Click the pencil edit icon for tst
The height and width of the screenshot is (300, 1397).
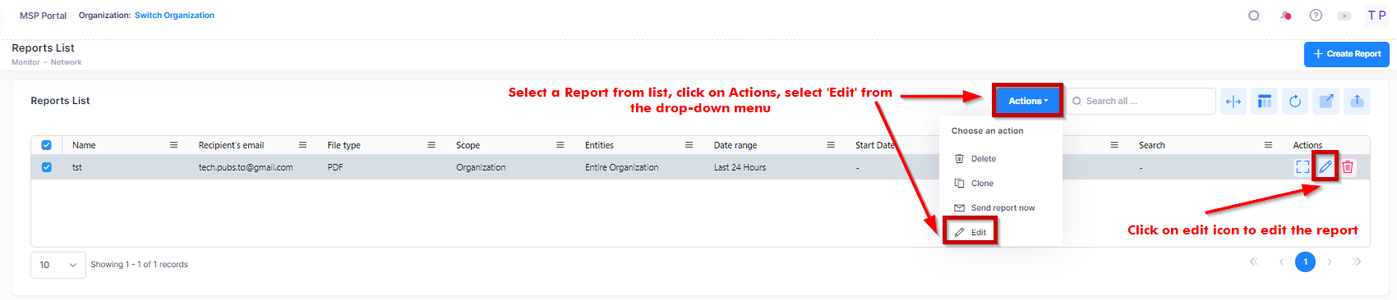tap(1326, 167)
